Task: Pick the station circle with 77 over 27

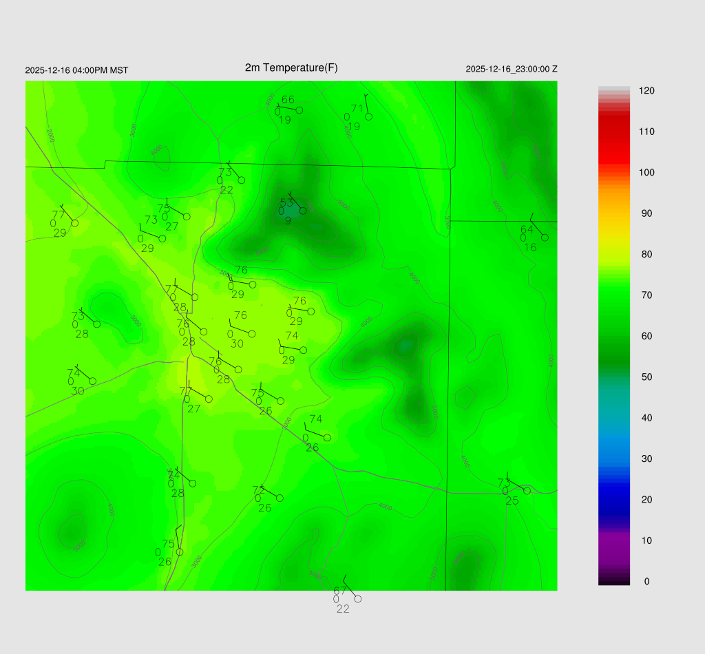Action: [209, 399]
